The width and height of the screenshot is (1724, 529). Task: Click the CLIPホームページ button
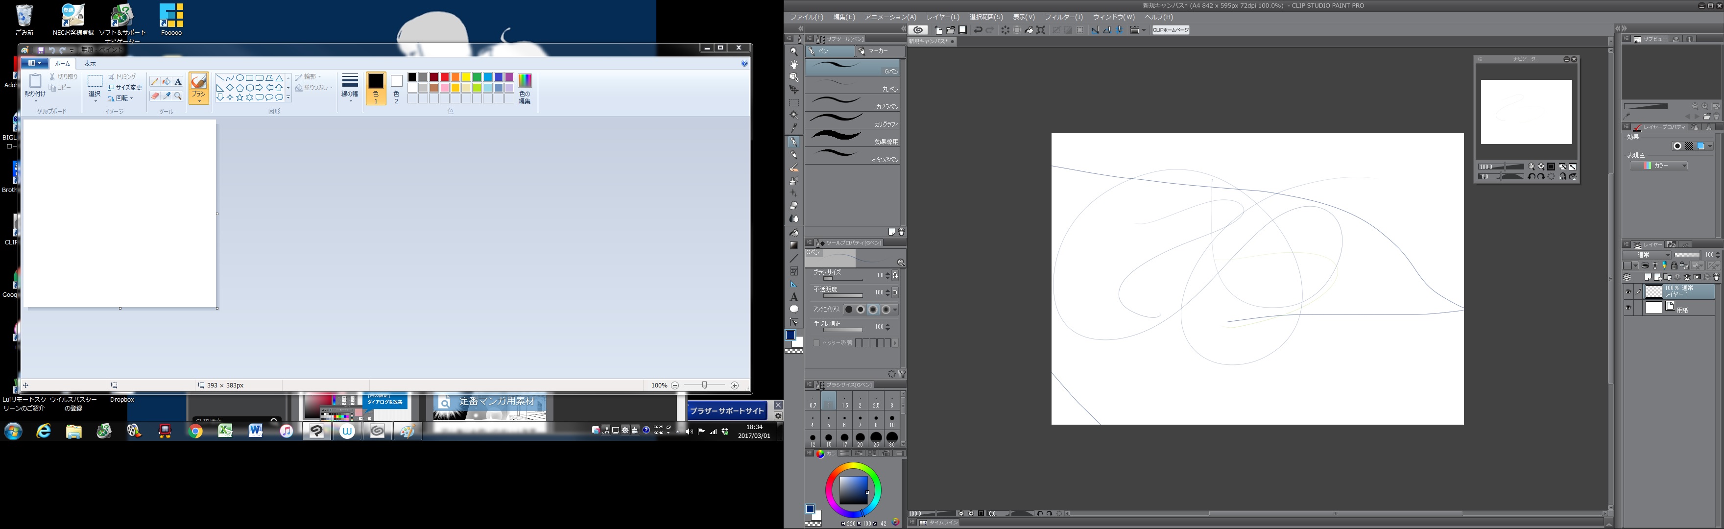[x=1171, y=30]
